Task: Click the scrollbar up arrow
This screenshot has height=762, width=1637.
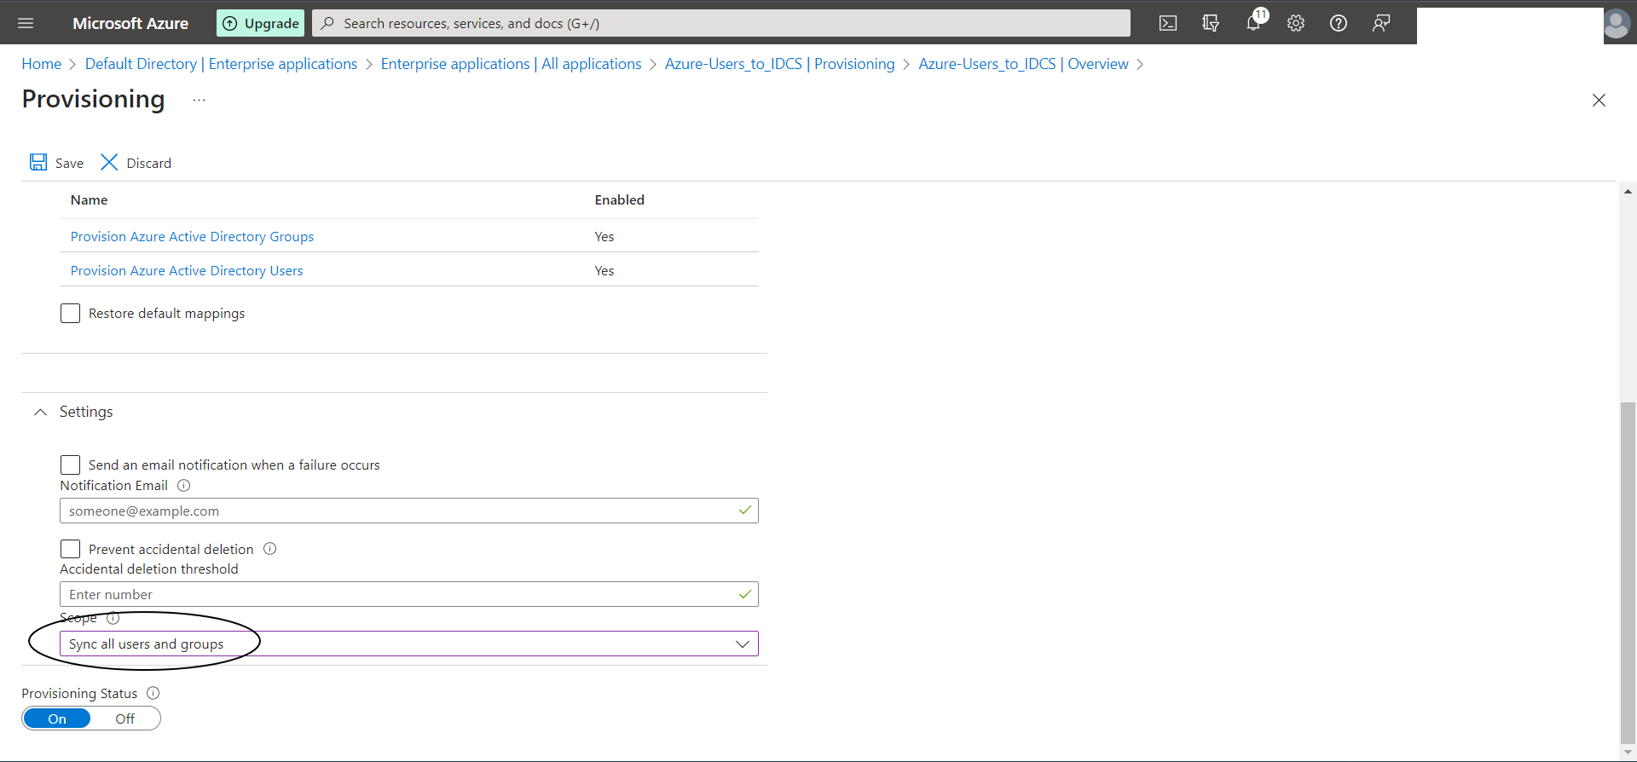Action: click(1628, 191)
